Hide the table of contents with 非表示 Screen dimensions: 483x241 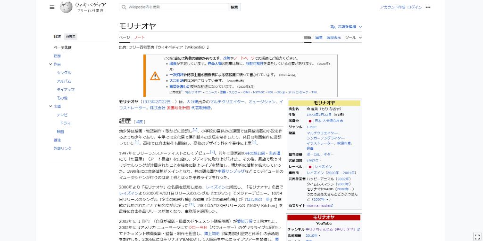71,37
